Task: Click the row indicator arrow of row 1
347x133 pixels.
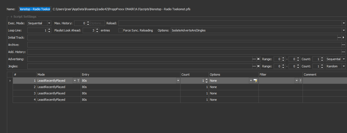Action: 10,81
